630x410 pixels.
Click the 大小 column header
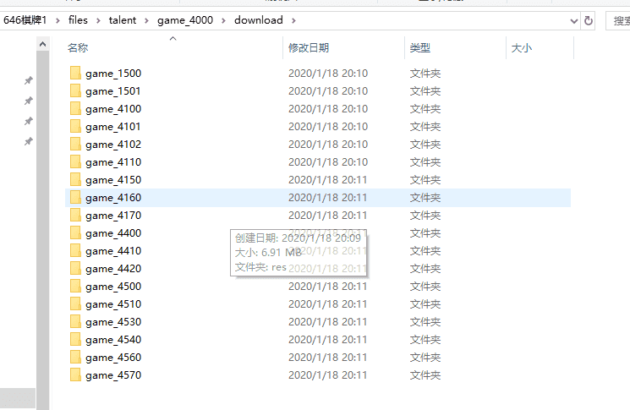coord(522,49)
